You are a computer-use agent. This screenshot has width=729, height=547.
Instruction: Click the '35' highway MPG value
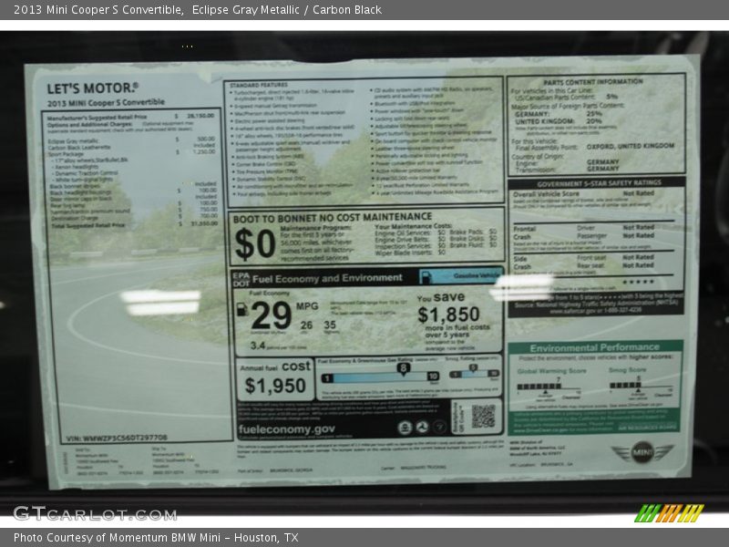330,325
